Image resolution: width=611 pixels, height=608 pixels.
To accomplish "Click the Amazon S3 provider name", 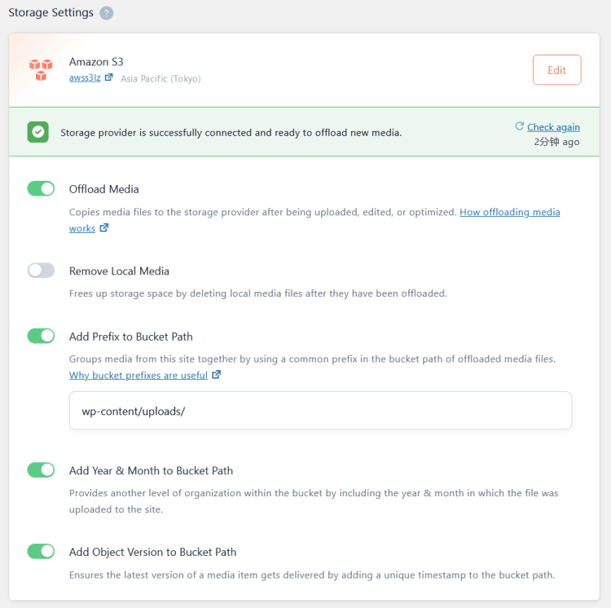I will click(96, 62).
